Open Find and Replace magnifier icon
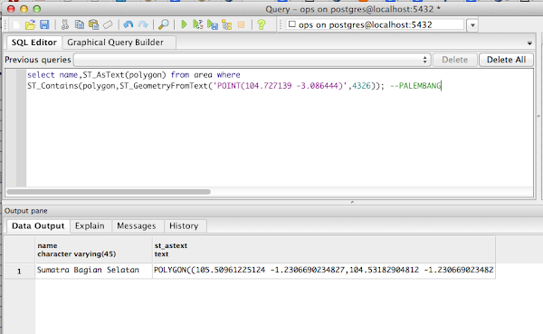 click(x=163, y=24)
